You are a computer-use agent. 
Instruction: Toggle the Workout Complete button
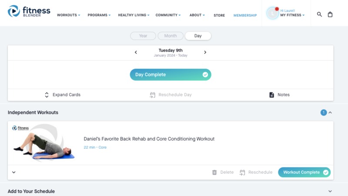click(304, 172)
